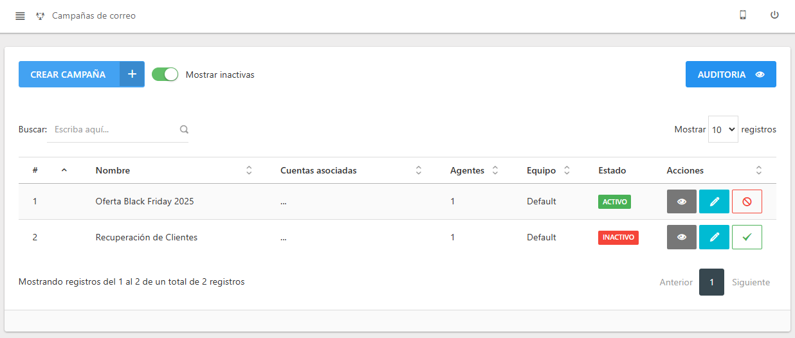Deactivate Oferta Black Friday 2025 campaign

[x=747, y=201]
